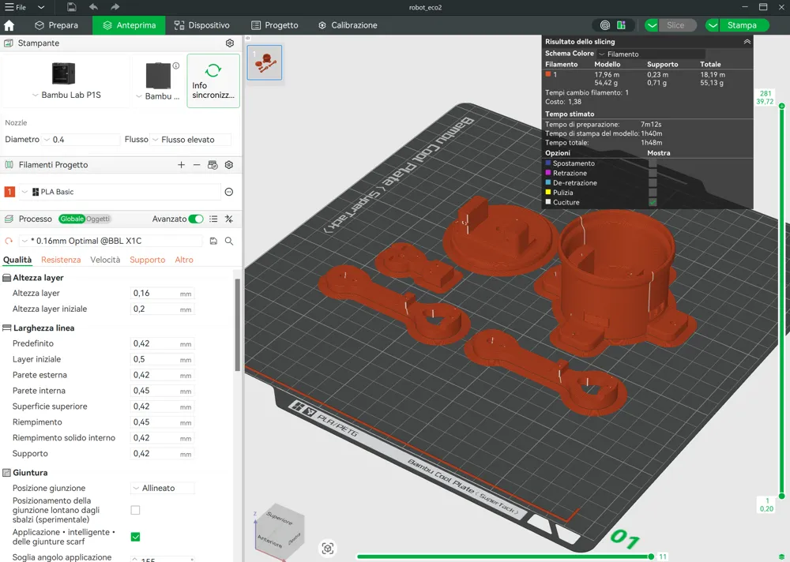790x562 pixels.
Task: Remove a filament with the minus icon
Action: [197, 165]
